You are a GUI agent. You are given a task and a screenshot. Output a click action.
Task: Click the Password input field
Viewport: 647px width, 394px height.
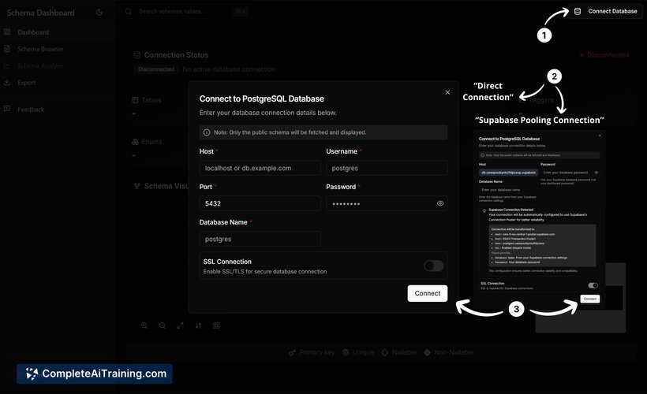click(x=387, y=203)
